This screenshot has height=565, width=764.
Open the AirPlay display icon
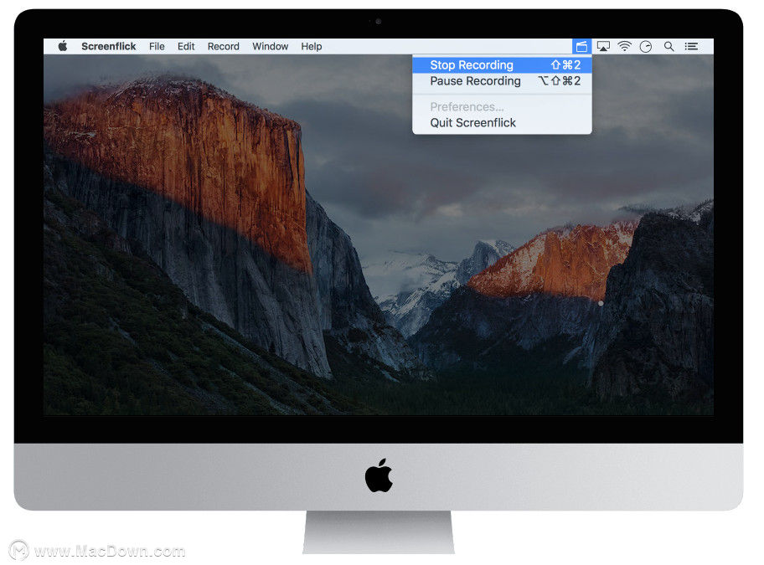tap(603, 46)
